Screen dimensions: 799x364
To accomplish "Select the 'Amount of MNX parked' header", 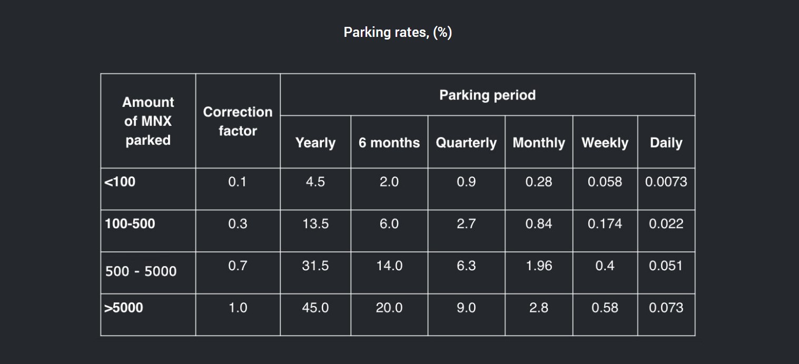I will tap(148, 121).
